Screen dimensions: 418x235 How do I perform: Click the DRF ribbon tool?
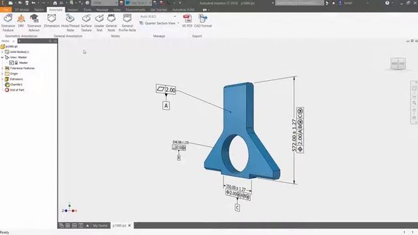click(x=21, y=21)
